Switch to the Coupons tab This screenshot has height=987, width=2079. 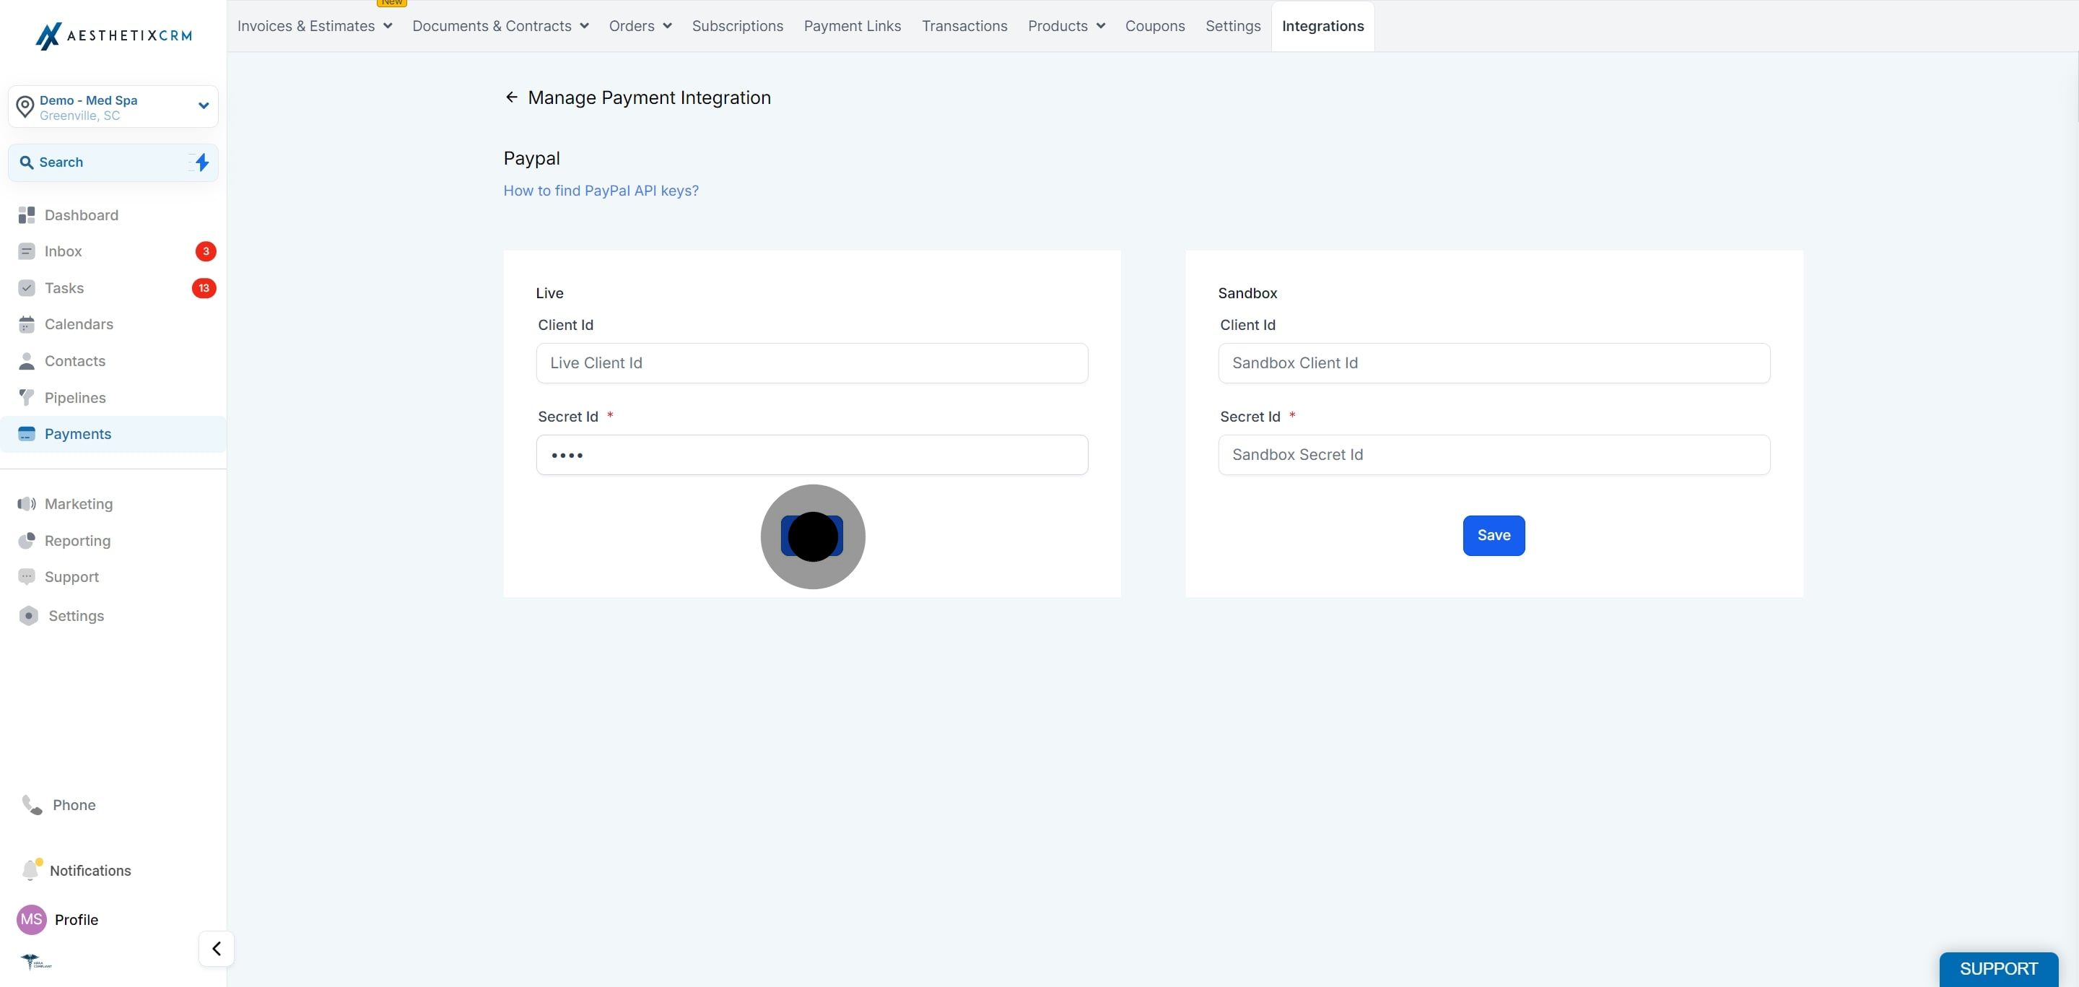1155,26
